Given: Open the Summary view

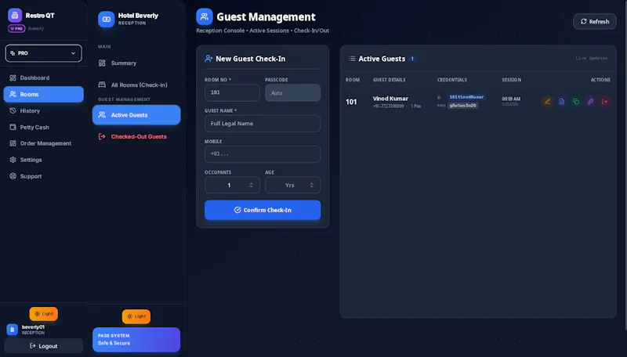Looking at the screenshot, I should tap(136, 63).
